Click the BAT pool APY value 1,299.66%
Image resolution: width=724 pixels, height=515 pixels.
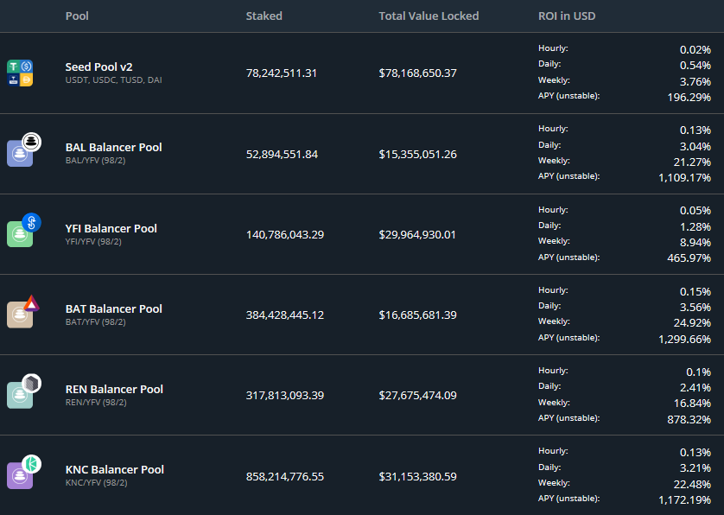pos(684,338)
